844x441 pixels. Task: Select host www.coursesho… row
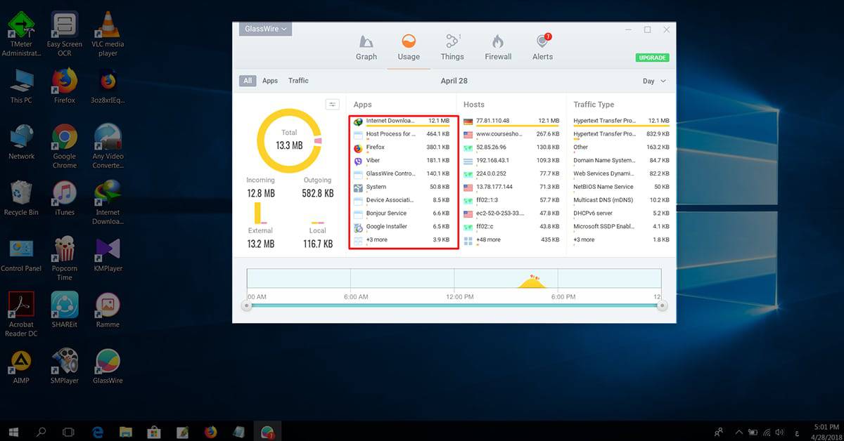(511, 134)
